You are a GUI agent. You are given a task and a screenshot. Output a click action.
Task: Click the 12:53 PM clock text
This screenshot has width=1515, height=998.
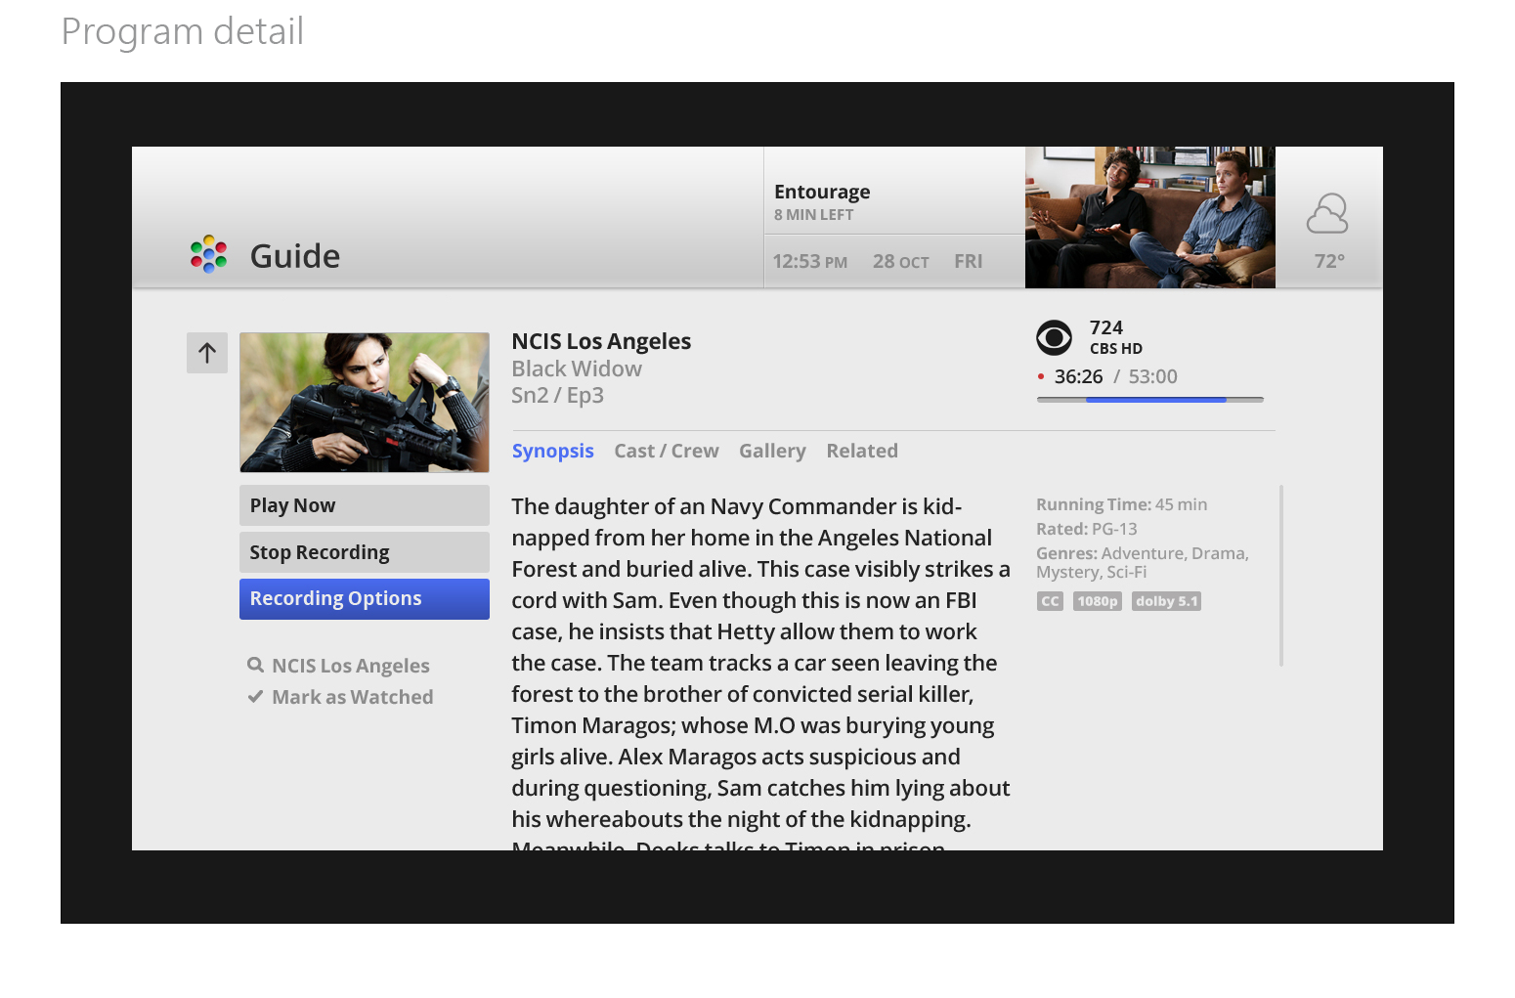click(810, 261)
